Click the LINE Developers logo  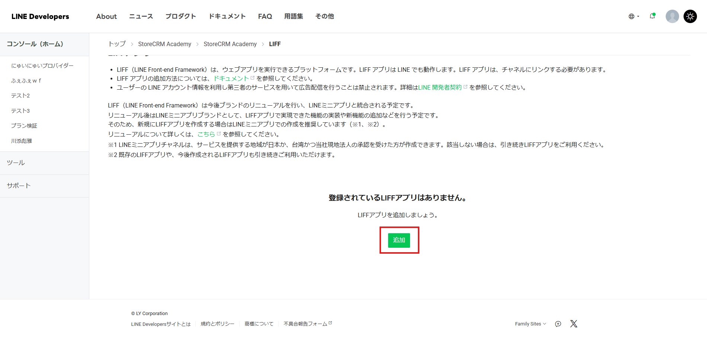pyautogui.click(x=40, y=16)
